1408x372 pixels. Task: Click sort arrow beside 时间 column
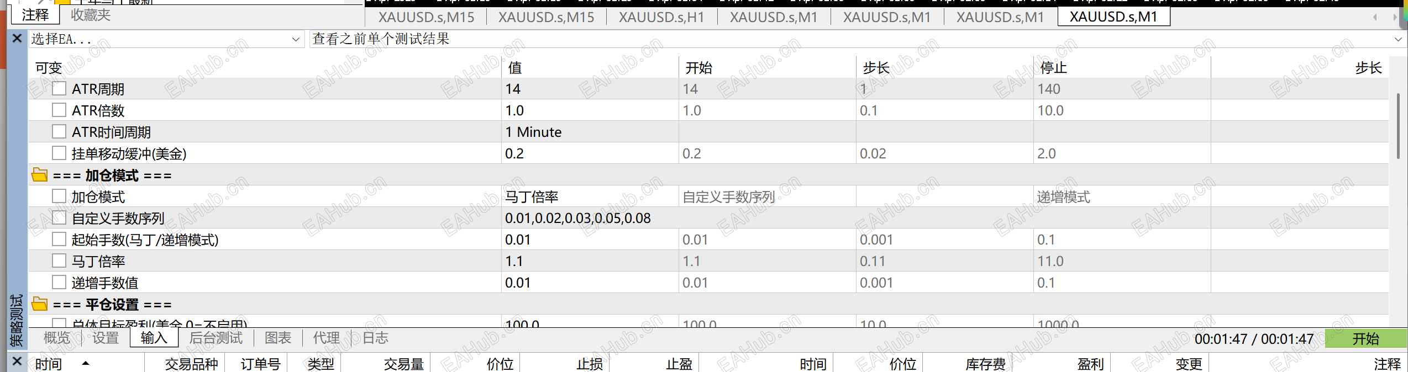tap(86, 363)
